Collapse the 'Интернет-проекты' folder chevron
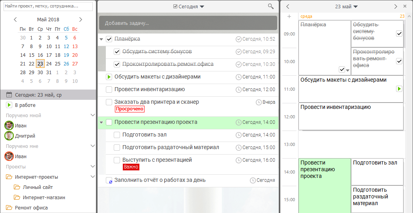 point(93,177)
